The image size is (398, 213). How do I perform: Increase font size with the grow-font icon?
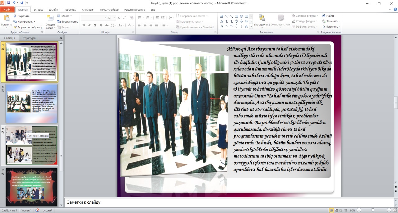click(x=120, y=18)
